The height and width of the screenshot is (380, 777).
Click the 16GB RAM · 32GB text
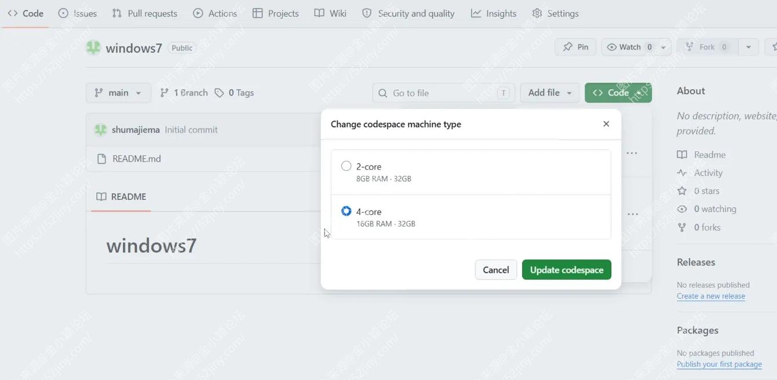click(386, 224)
